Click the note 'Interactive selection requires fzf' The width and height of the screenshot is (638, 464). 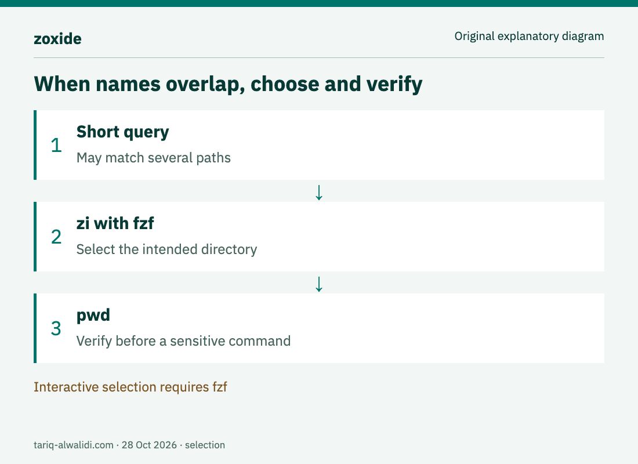pyautogui.click(x=130, y=387)
